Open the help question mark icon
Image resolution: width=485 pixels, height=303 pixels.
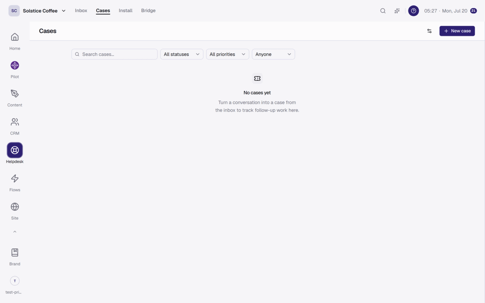point(413,11)
